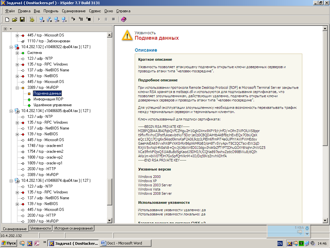
Task: Collapse the 3389 / tcp MsRDP node
Action: [x=17, y=88]
